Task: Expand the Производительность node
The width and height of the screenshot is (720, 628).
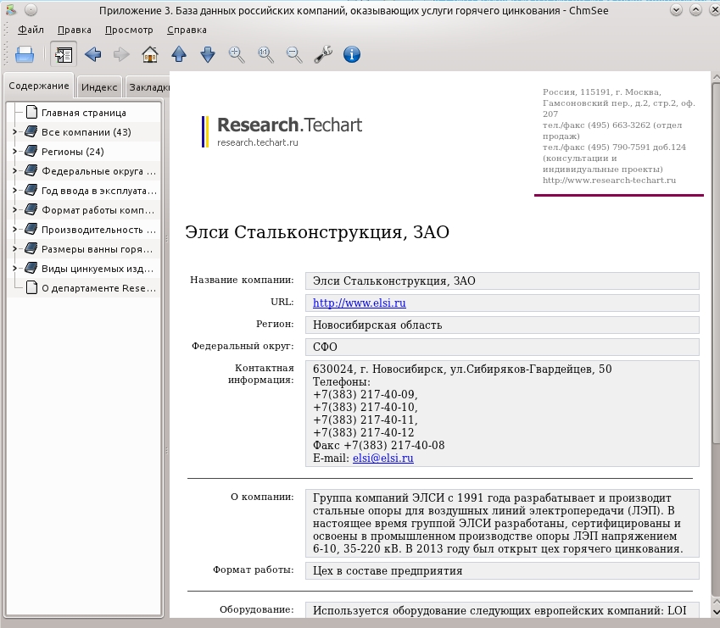Action: (14, 230)
